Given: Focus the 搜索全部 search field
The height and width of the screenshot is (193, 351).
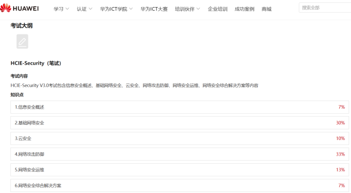Looking at the screenshot, I should (x=325, y=8).
